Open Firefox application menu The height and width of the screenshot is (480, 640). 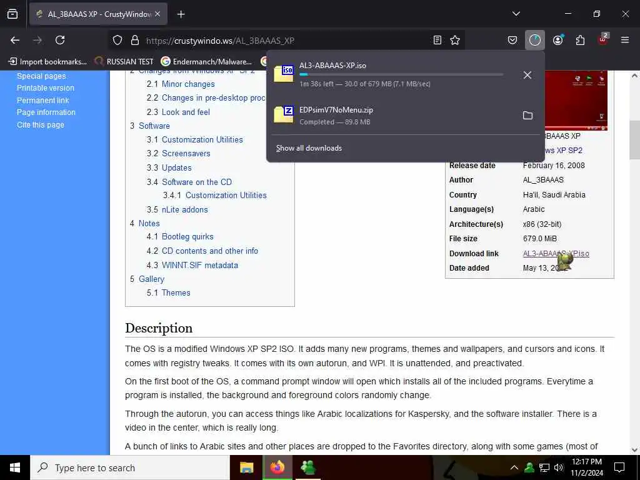click(x=625, y=40)
